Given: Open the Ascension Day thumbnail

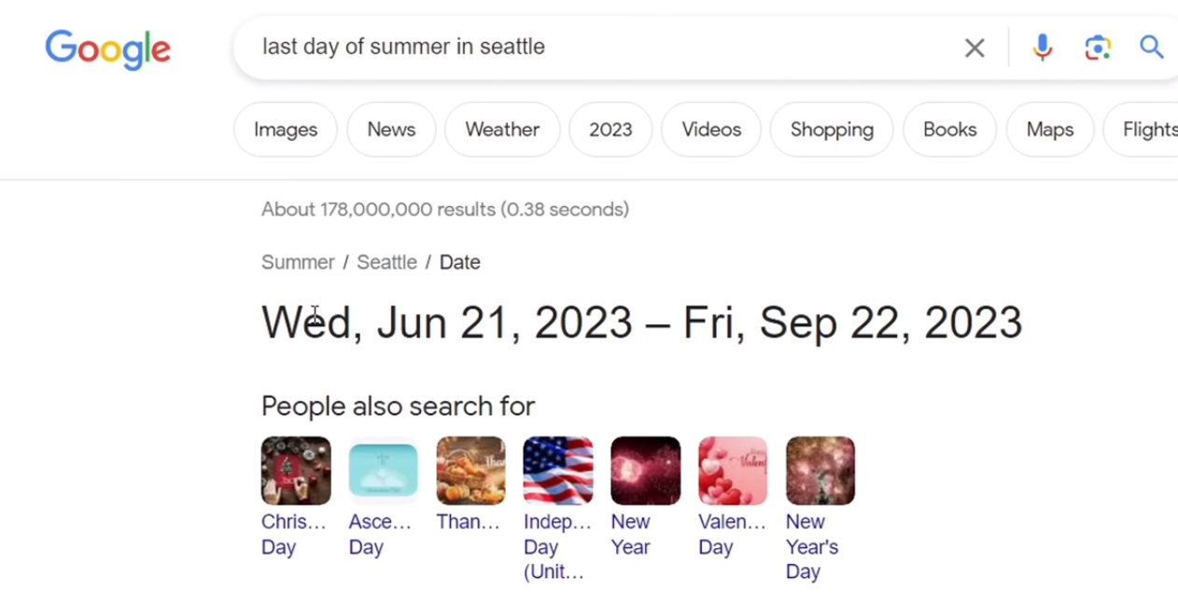Looking at the screenshot, I should (x=383, y=471).
